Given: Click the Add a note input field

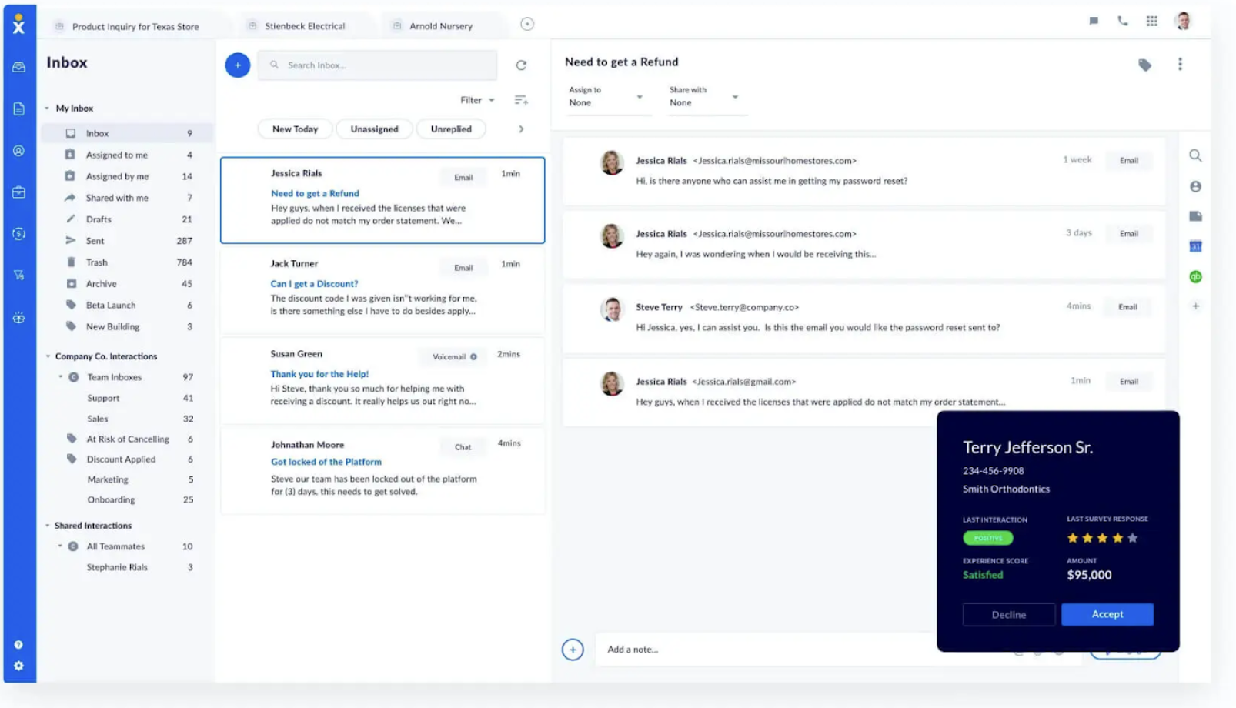Looking at the screenshot, I should [731, 649].
